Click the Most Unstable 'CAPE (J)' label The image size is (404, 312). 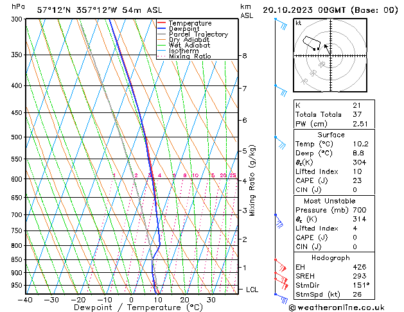(312, 238)
